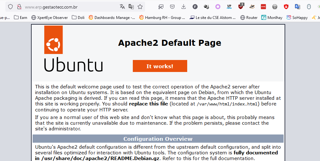The width and height of the screenshot is (320, 161).
Task: Open uBlock Origin icon with badge 3
Action: [x=241, y=6]
